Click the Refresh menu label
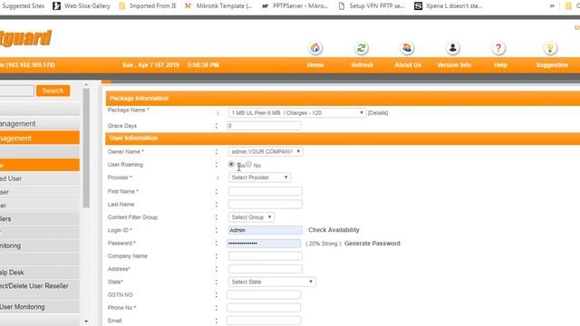580x326 pixels. [362, 65]
